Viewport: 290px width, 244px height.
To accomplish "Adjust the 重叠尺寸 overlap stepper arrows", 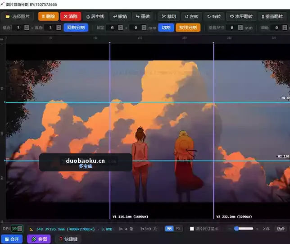I will pyautogui.click(x=240, y=28).
